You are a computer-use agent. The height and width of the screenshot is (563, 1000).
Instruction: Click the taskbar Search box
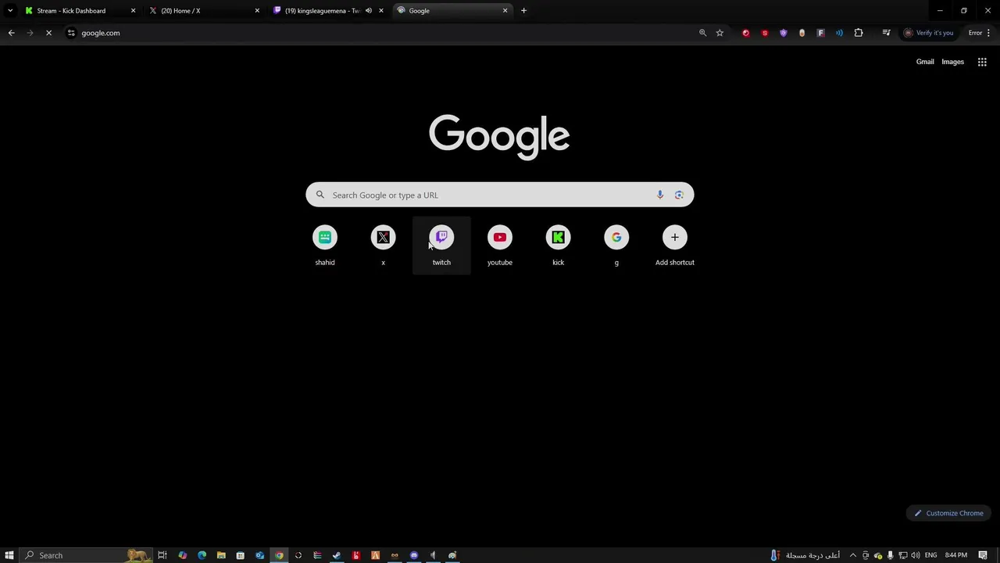86,555
